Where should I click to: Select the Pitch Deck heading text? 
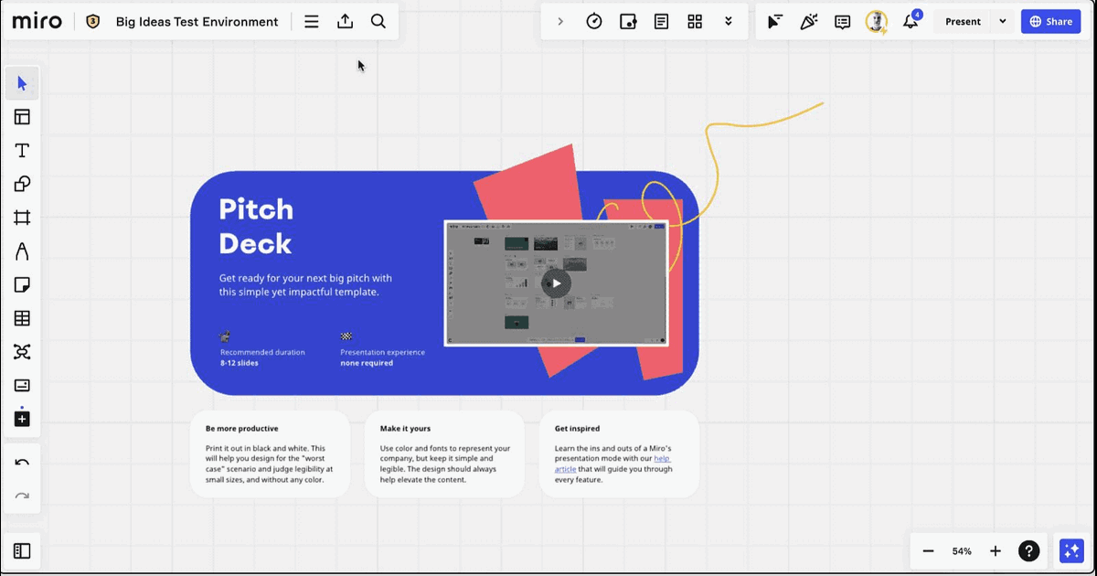click(x=256, y=226)
